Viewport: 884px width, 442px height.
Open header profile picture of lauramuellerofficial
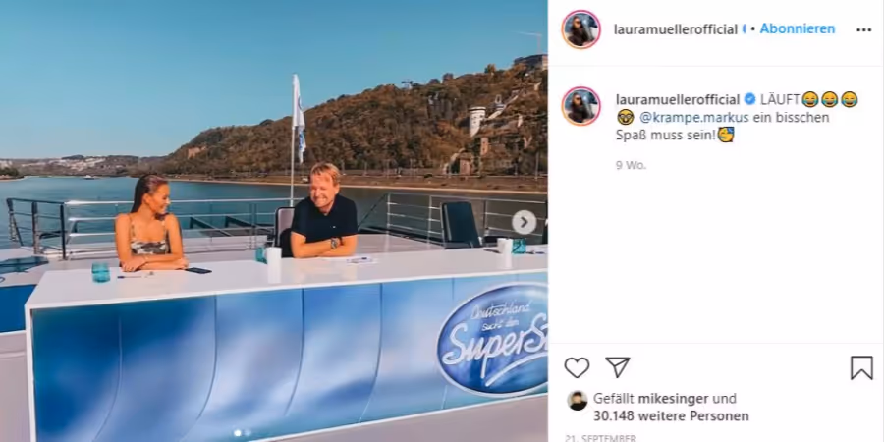click(580, 29)
